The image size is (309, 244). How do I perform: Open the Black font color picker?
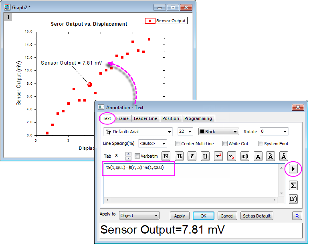(x=218, y=132)
